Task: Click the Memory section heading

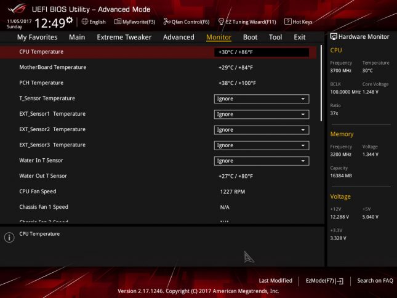Action: 342,134
